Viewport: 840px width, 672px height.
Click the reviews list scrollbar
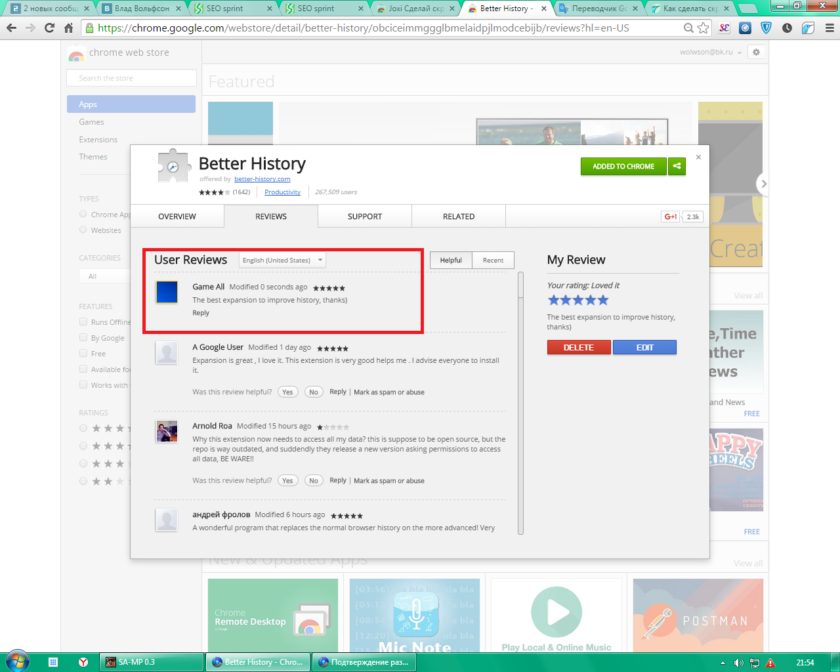click(521, 403)
